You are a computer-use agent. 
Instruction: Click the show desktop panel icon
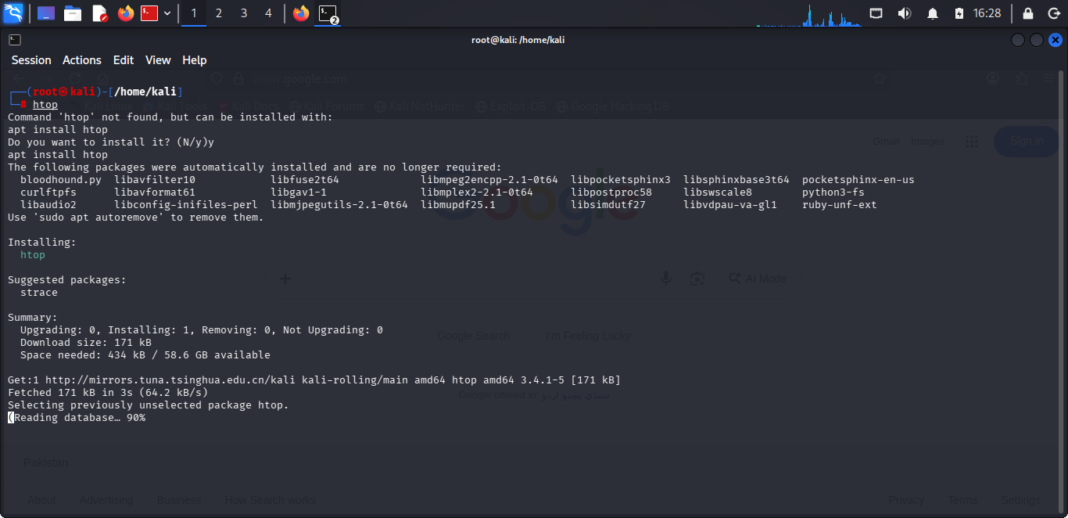pyautogui.click(x=46, y=13)
